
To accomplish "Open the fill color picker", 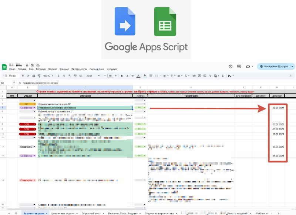I will [x=145, y=76].
